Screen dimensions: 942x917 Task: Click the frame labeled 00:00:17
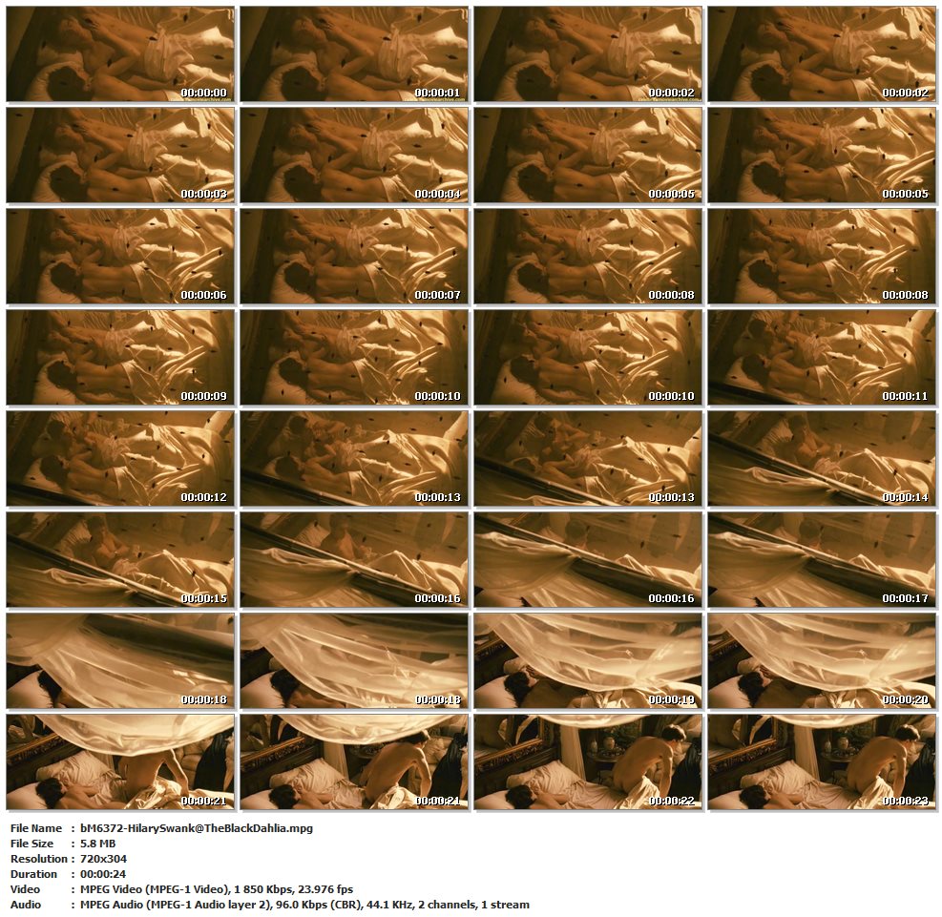pos(821,560)
